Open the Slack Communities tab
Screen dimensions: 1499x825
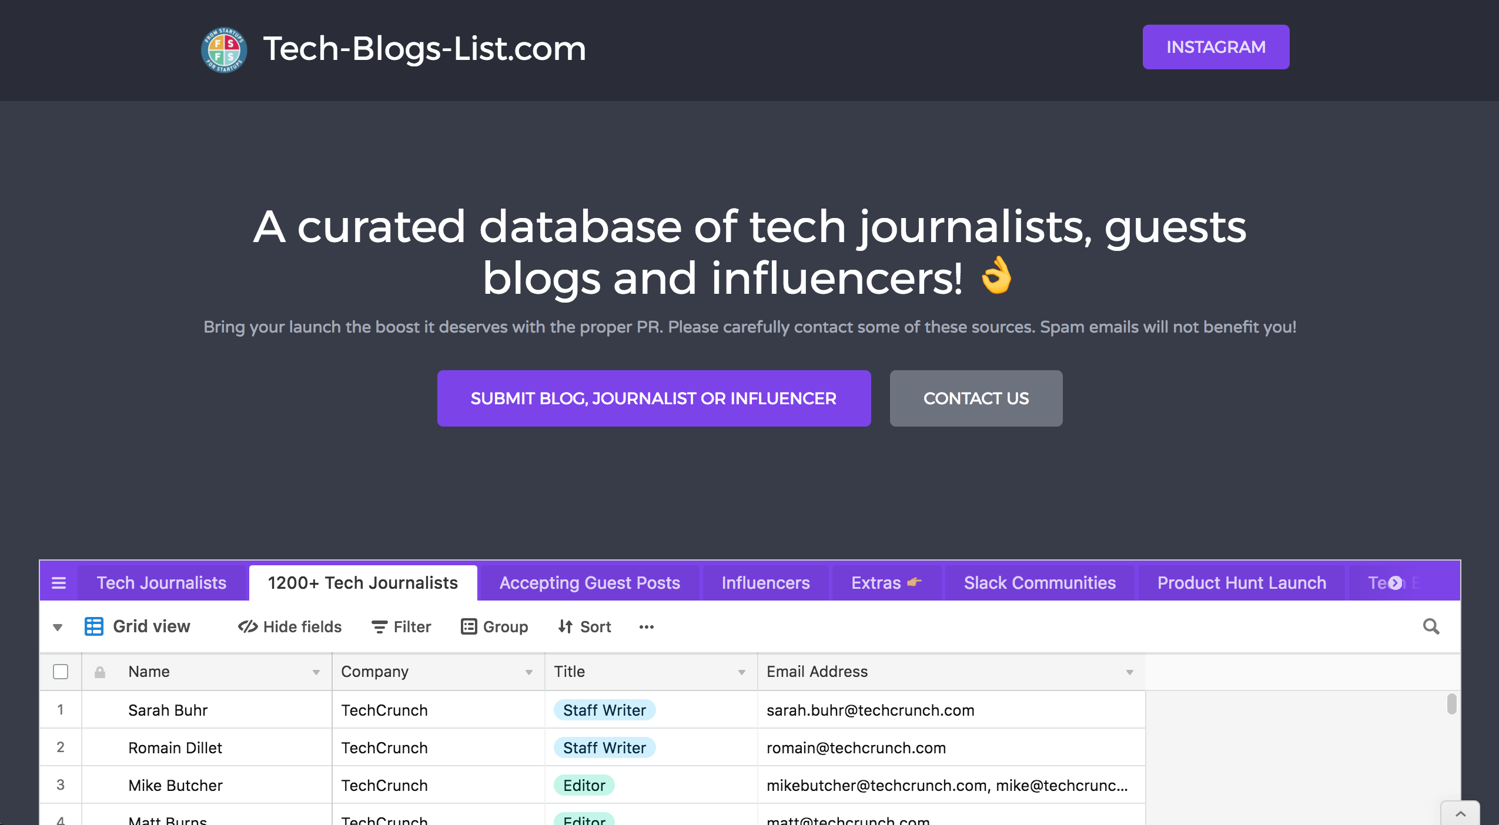1039,583
